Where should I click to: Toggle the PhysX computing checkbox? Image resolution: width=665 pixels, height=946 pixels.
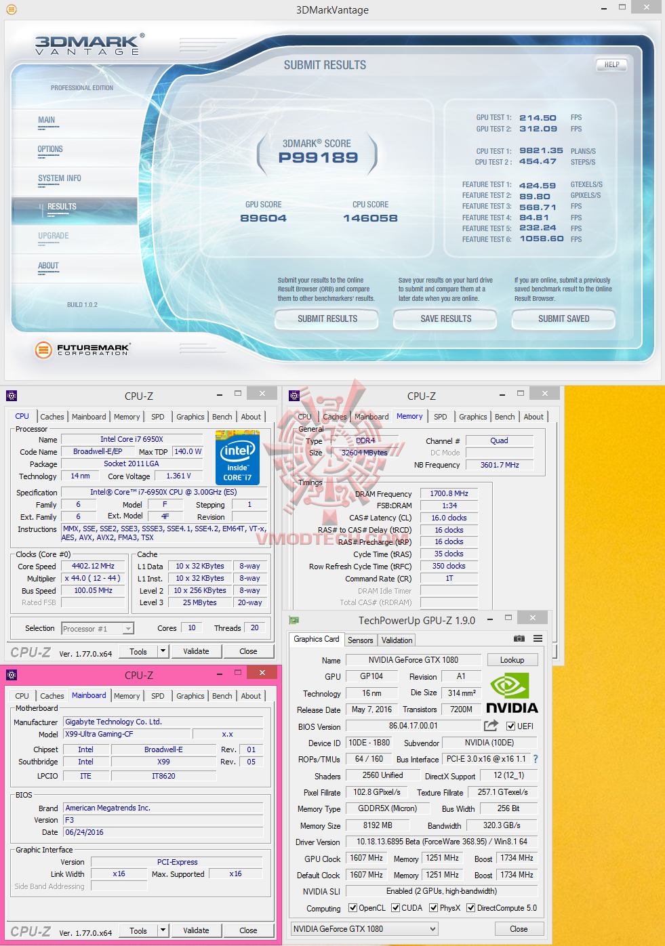[x=433, y=908]
